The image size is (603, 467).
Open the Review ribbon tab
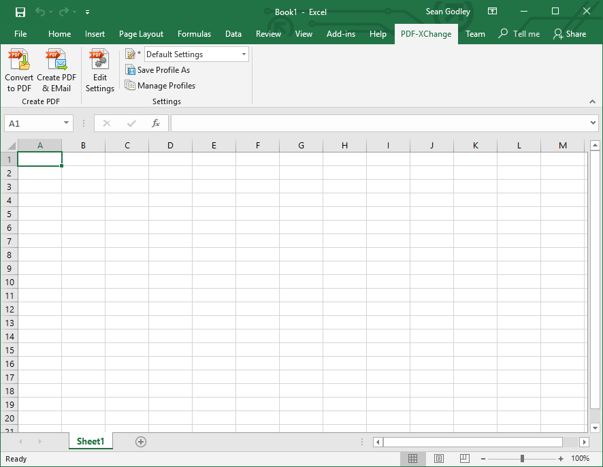(x=268, y=34)
